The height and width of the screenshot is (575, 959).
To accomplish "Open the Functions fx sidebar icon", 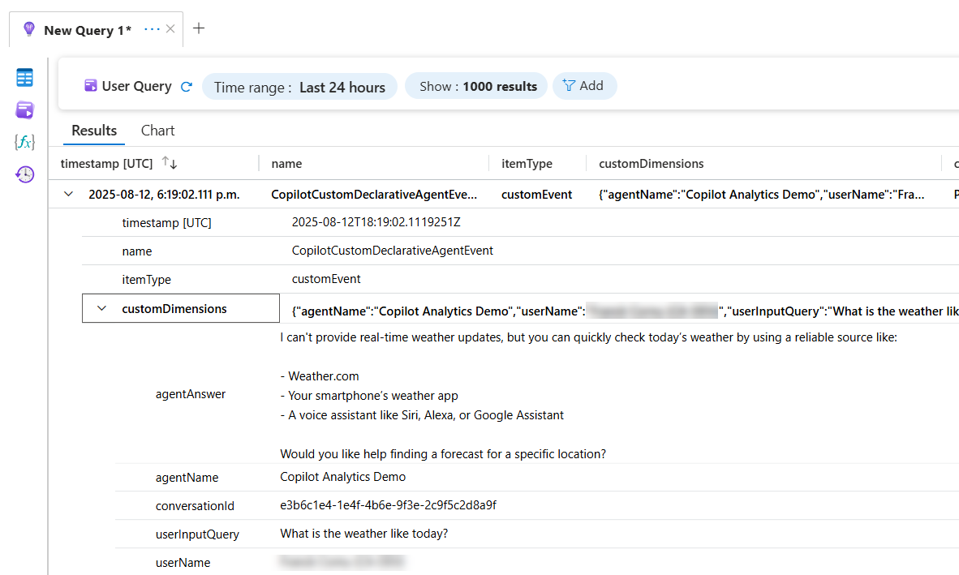I will [x=24, y=143].
